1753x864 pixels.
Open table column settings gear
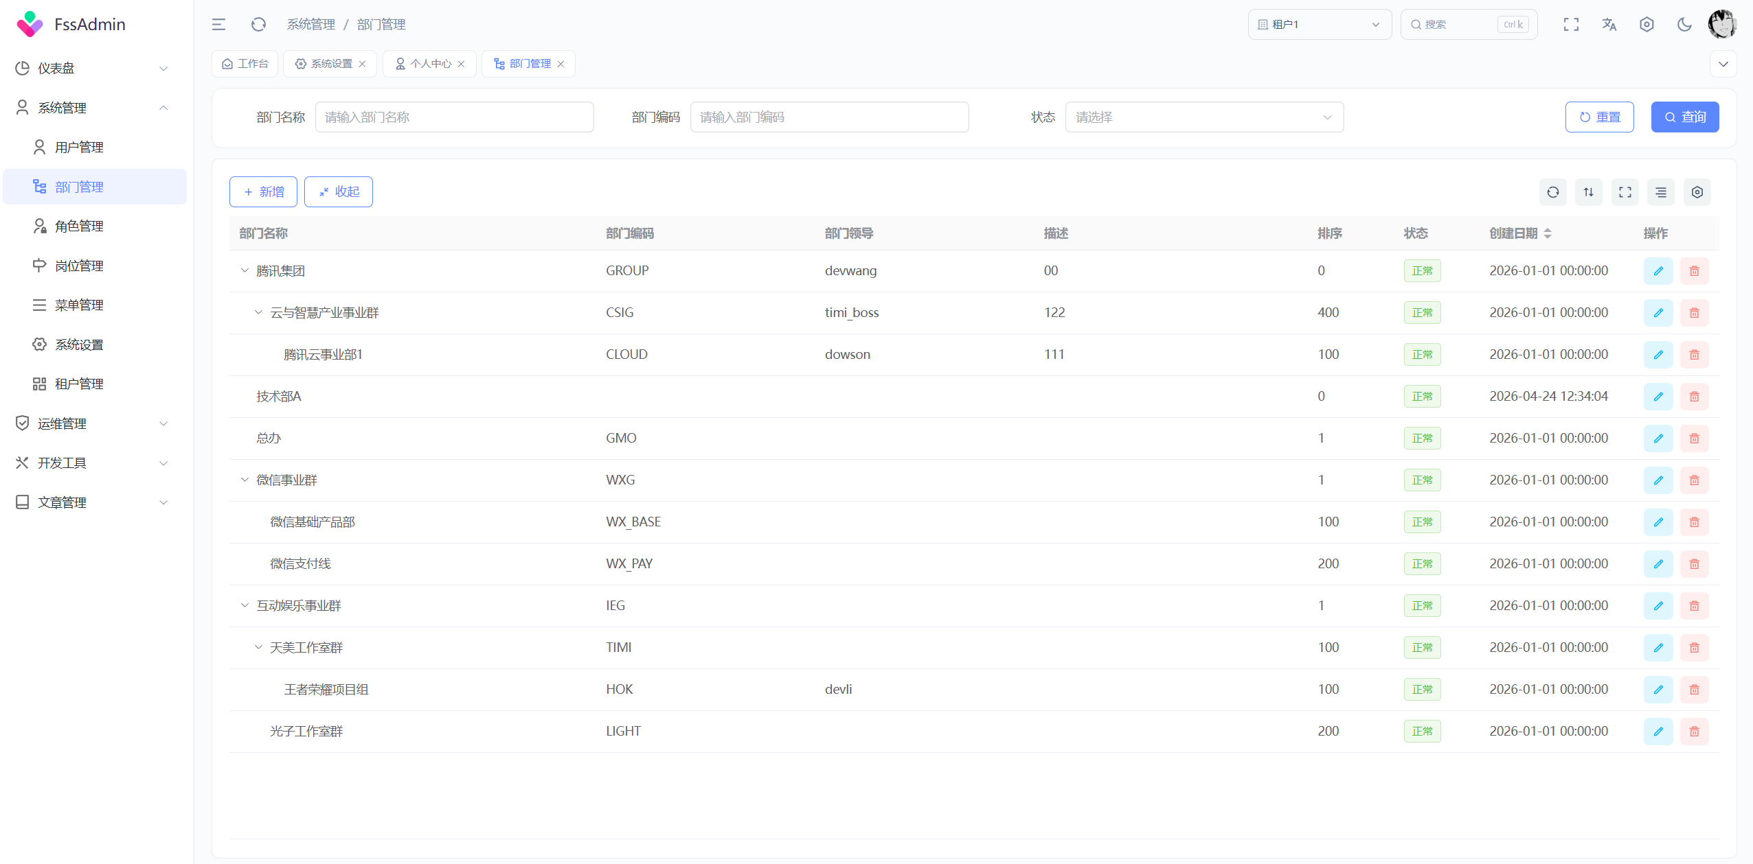pos(1697,192)
